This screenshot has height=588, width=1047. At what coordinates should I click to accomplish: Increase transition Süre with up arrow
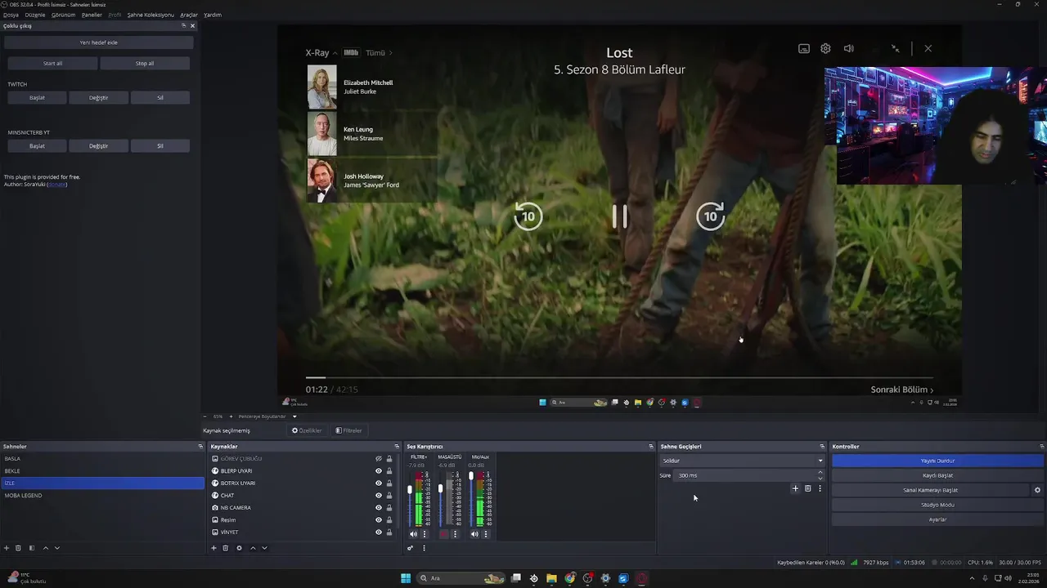pos(820,473)
